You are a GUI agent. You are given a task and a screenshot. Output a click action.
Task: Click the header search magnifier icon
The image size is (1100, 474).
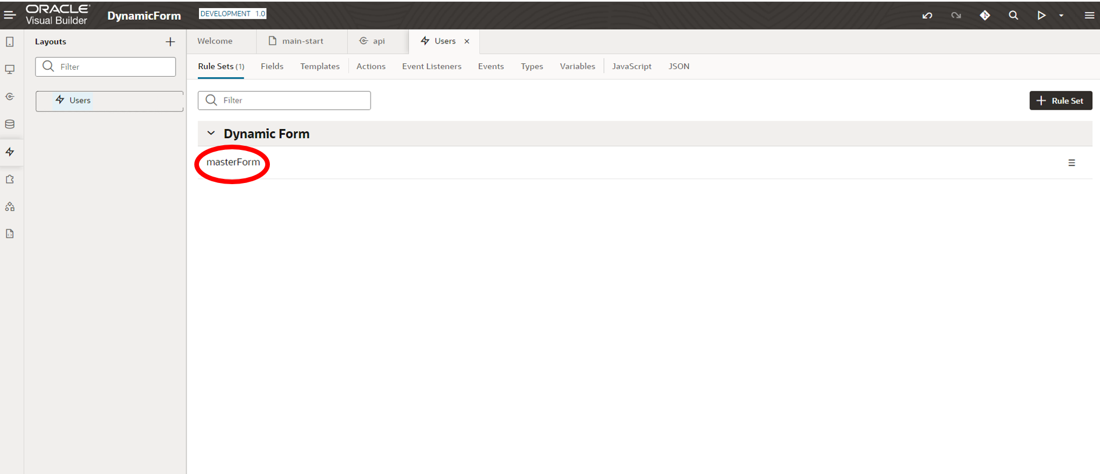1013,16
